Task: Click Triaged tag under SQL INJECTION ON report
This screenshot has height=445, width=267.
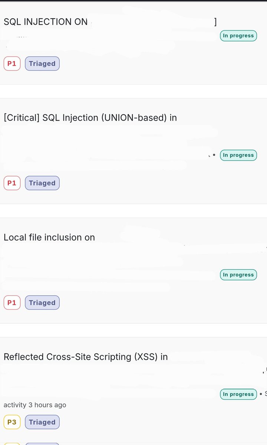Action: pyautogui.click(x=42, y=63)
